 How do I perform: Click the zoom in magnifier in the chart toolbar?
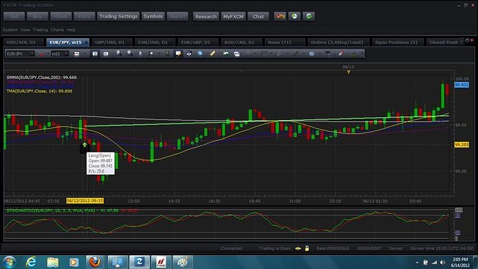(x=118, y=53)
